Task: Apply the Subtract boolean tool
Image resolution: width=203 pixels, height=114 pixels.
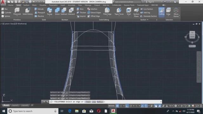Action: [x=64, y=11]
